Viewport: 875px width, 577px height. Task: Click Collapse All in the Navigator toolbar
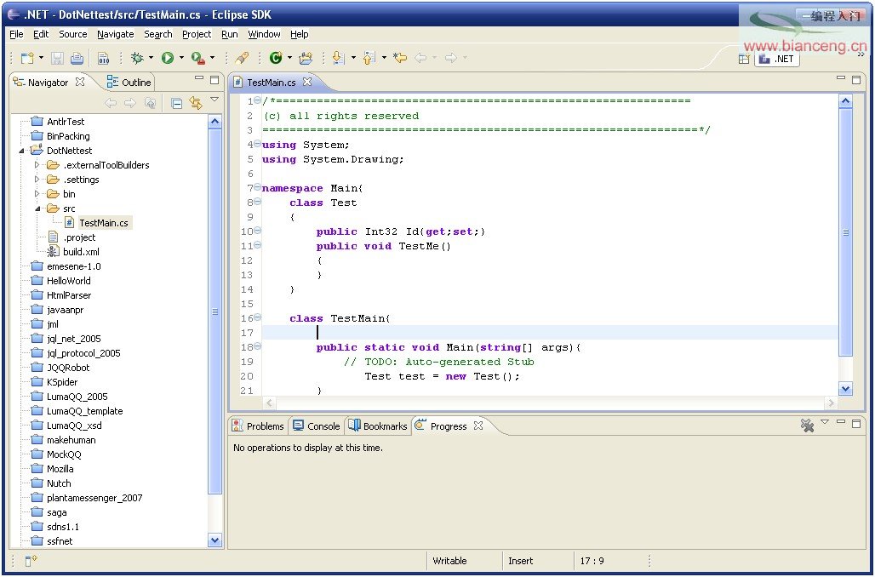[176, 103]
